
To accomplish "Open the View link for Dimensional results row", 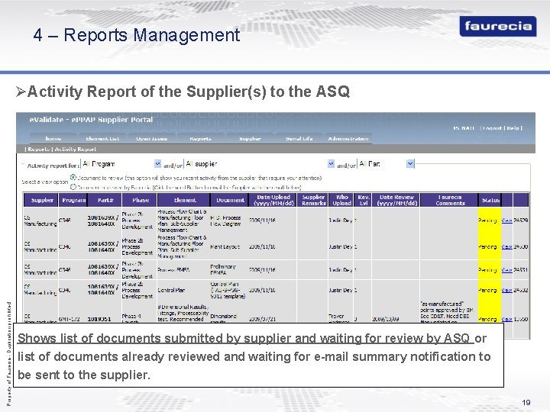I will point(507,319).
